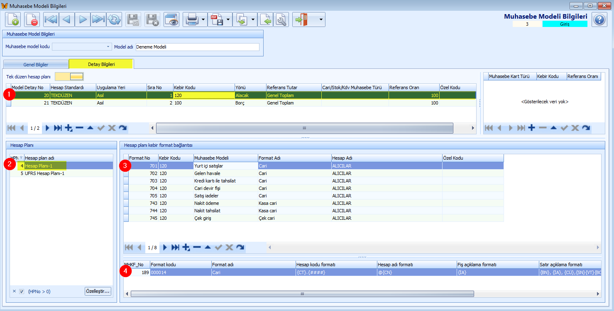The height and width of the screenshot is (311, 614).
Task: Uncheck the (HPNo > 0) filter checkbox
Action: (22, 292)
